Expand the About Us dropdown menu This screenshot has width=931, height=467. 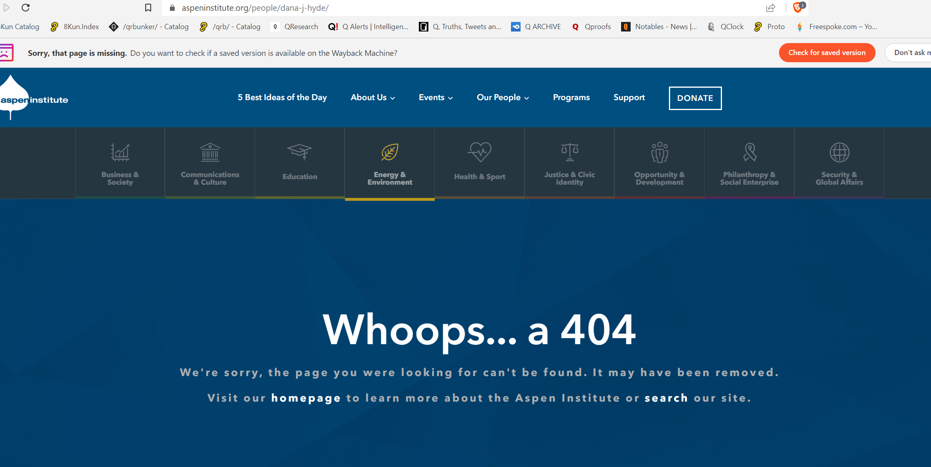pos(373,97)
